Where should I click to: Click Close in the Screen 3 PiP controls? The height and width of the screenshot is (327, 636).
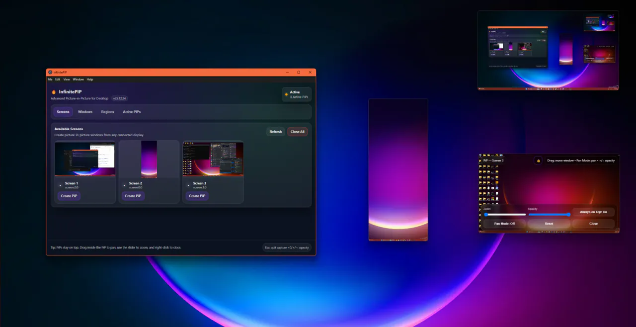(x=593, y=224)
